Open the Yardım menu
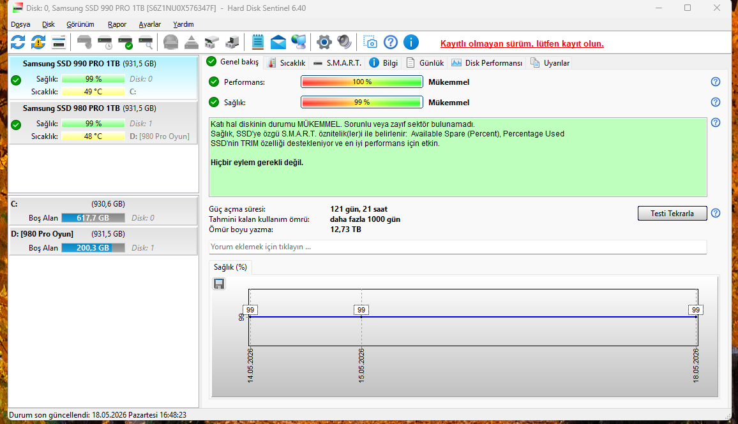Image resolution: width=738 pixels, height=424 pixels. tap(183, 24)
